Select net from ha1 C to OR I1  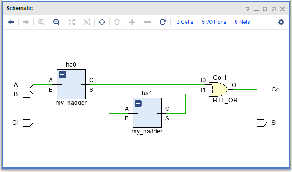[x=185, y=104]
